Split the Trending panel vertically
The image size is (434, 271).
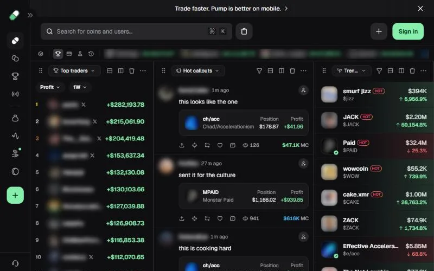click(401, 71)
